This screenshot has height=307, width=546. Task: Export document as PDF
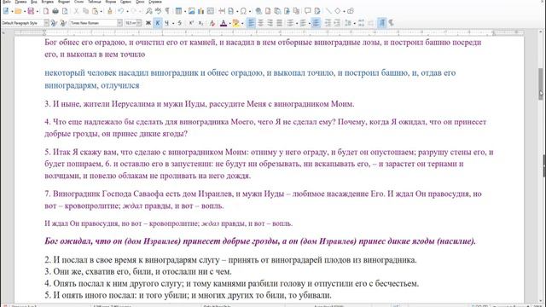point(46,11)
